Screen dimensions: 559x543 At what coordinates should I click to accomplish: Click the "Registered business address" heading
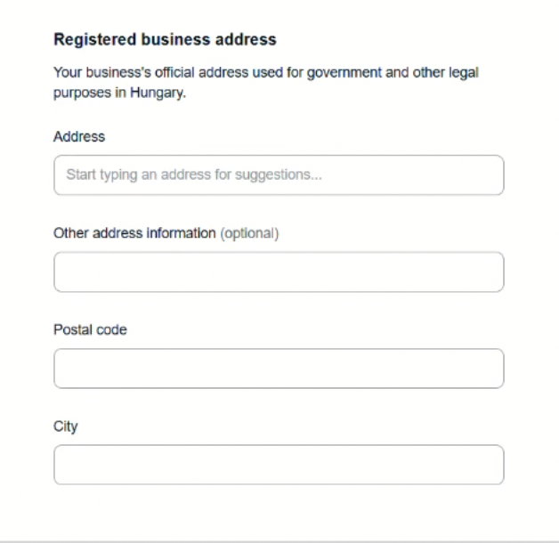(x=165, y=40)
